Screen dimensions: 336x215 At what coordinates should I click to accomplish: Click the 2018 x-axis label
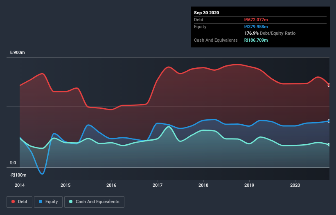(203, 185)
